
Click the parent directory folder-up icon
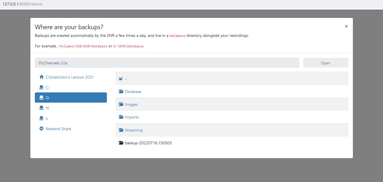[121, 79]
